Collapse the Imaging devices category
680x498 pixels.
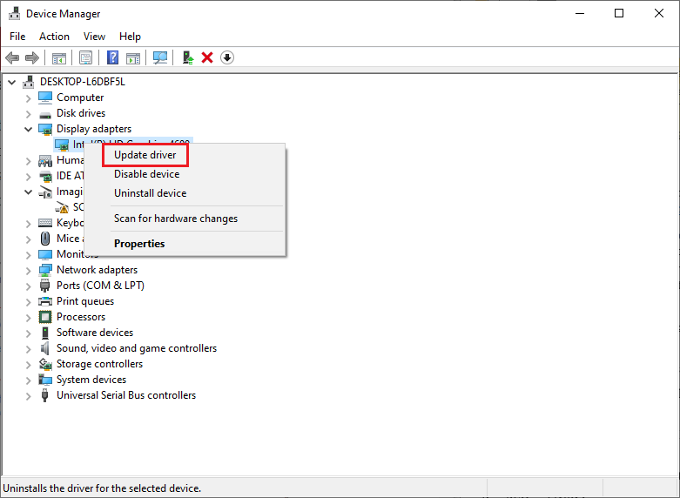(29, 192)
